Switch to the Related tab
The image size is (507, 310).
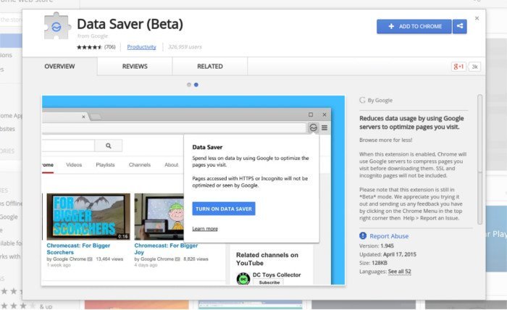210,66
